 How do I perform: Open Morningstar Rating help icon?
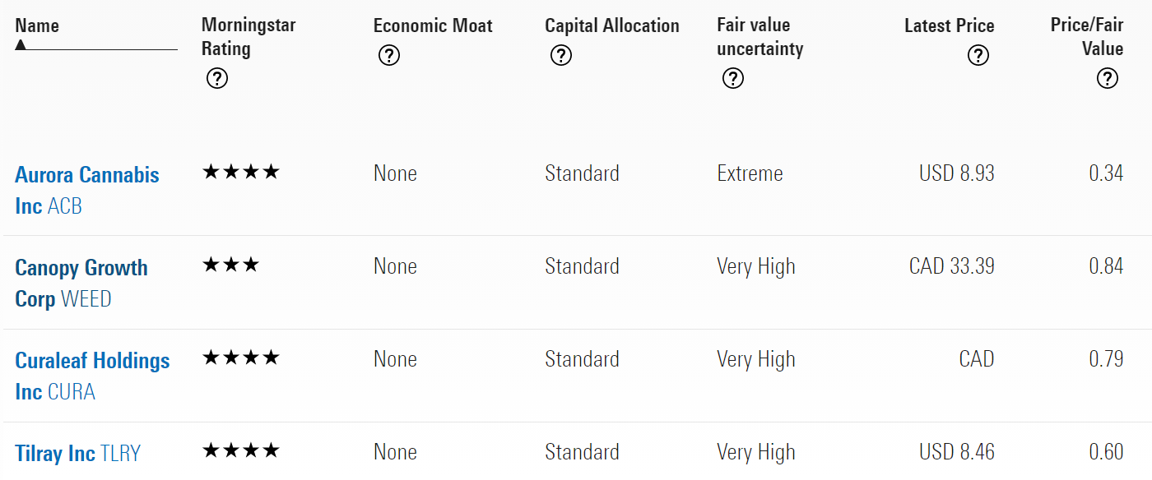217,79
